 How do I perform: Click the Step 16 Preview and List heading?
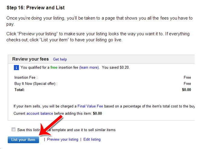tap(36, 8)
